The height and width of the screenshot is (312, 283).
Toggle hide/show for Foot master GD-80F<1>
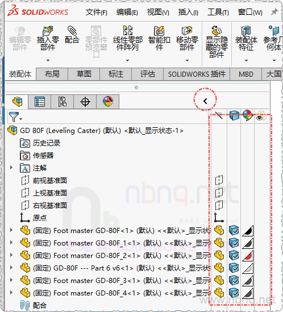tap(219, 230)
